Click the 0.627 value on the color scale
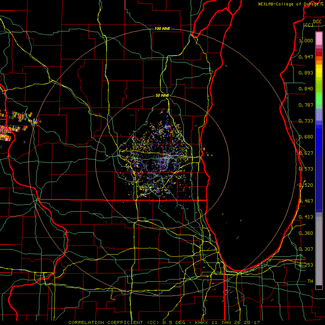Viewport: 325px width, 325px height. [306, 153]
